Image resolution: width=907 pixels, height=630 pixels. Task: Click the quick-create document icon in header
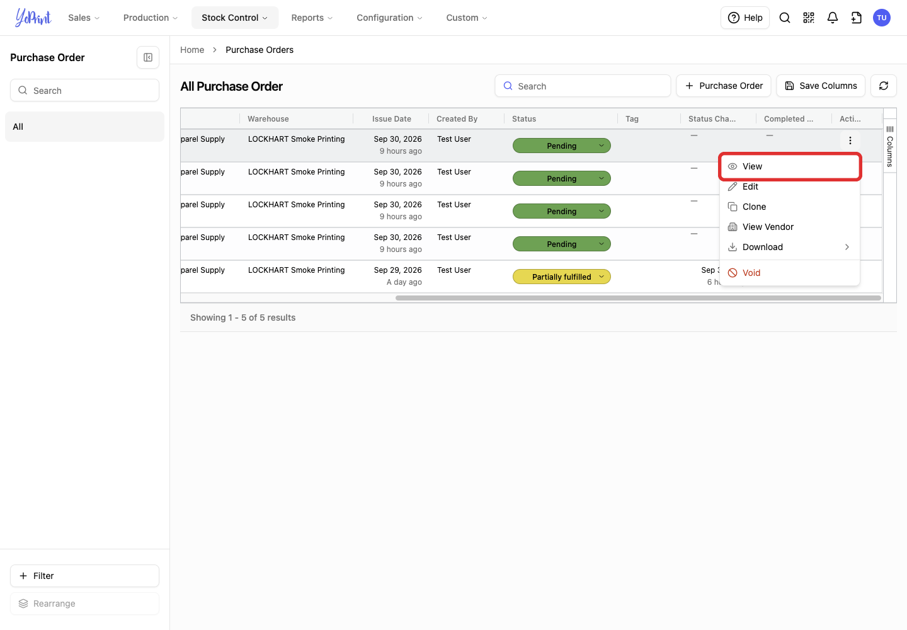coord(857,18)
